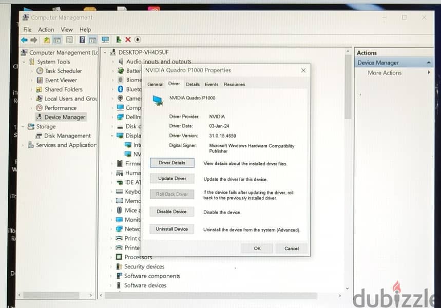Open Disk Management under Storage

pyautogui.click(x=67, y=136)
